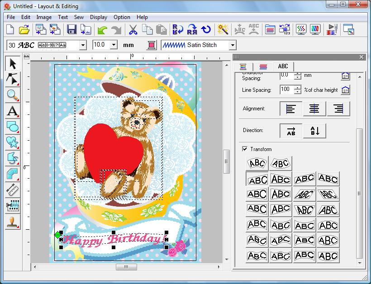The width and height of the screenshot is (371, 284).
Task: Set alignment to center
Action: (314, 109)
